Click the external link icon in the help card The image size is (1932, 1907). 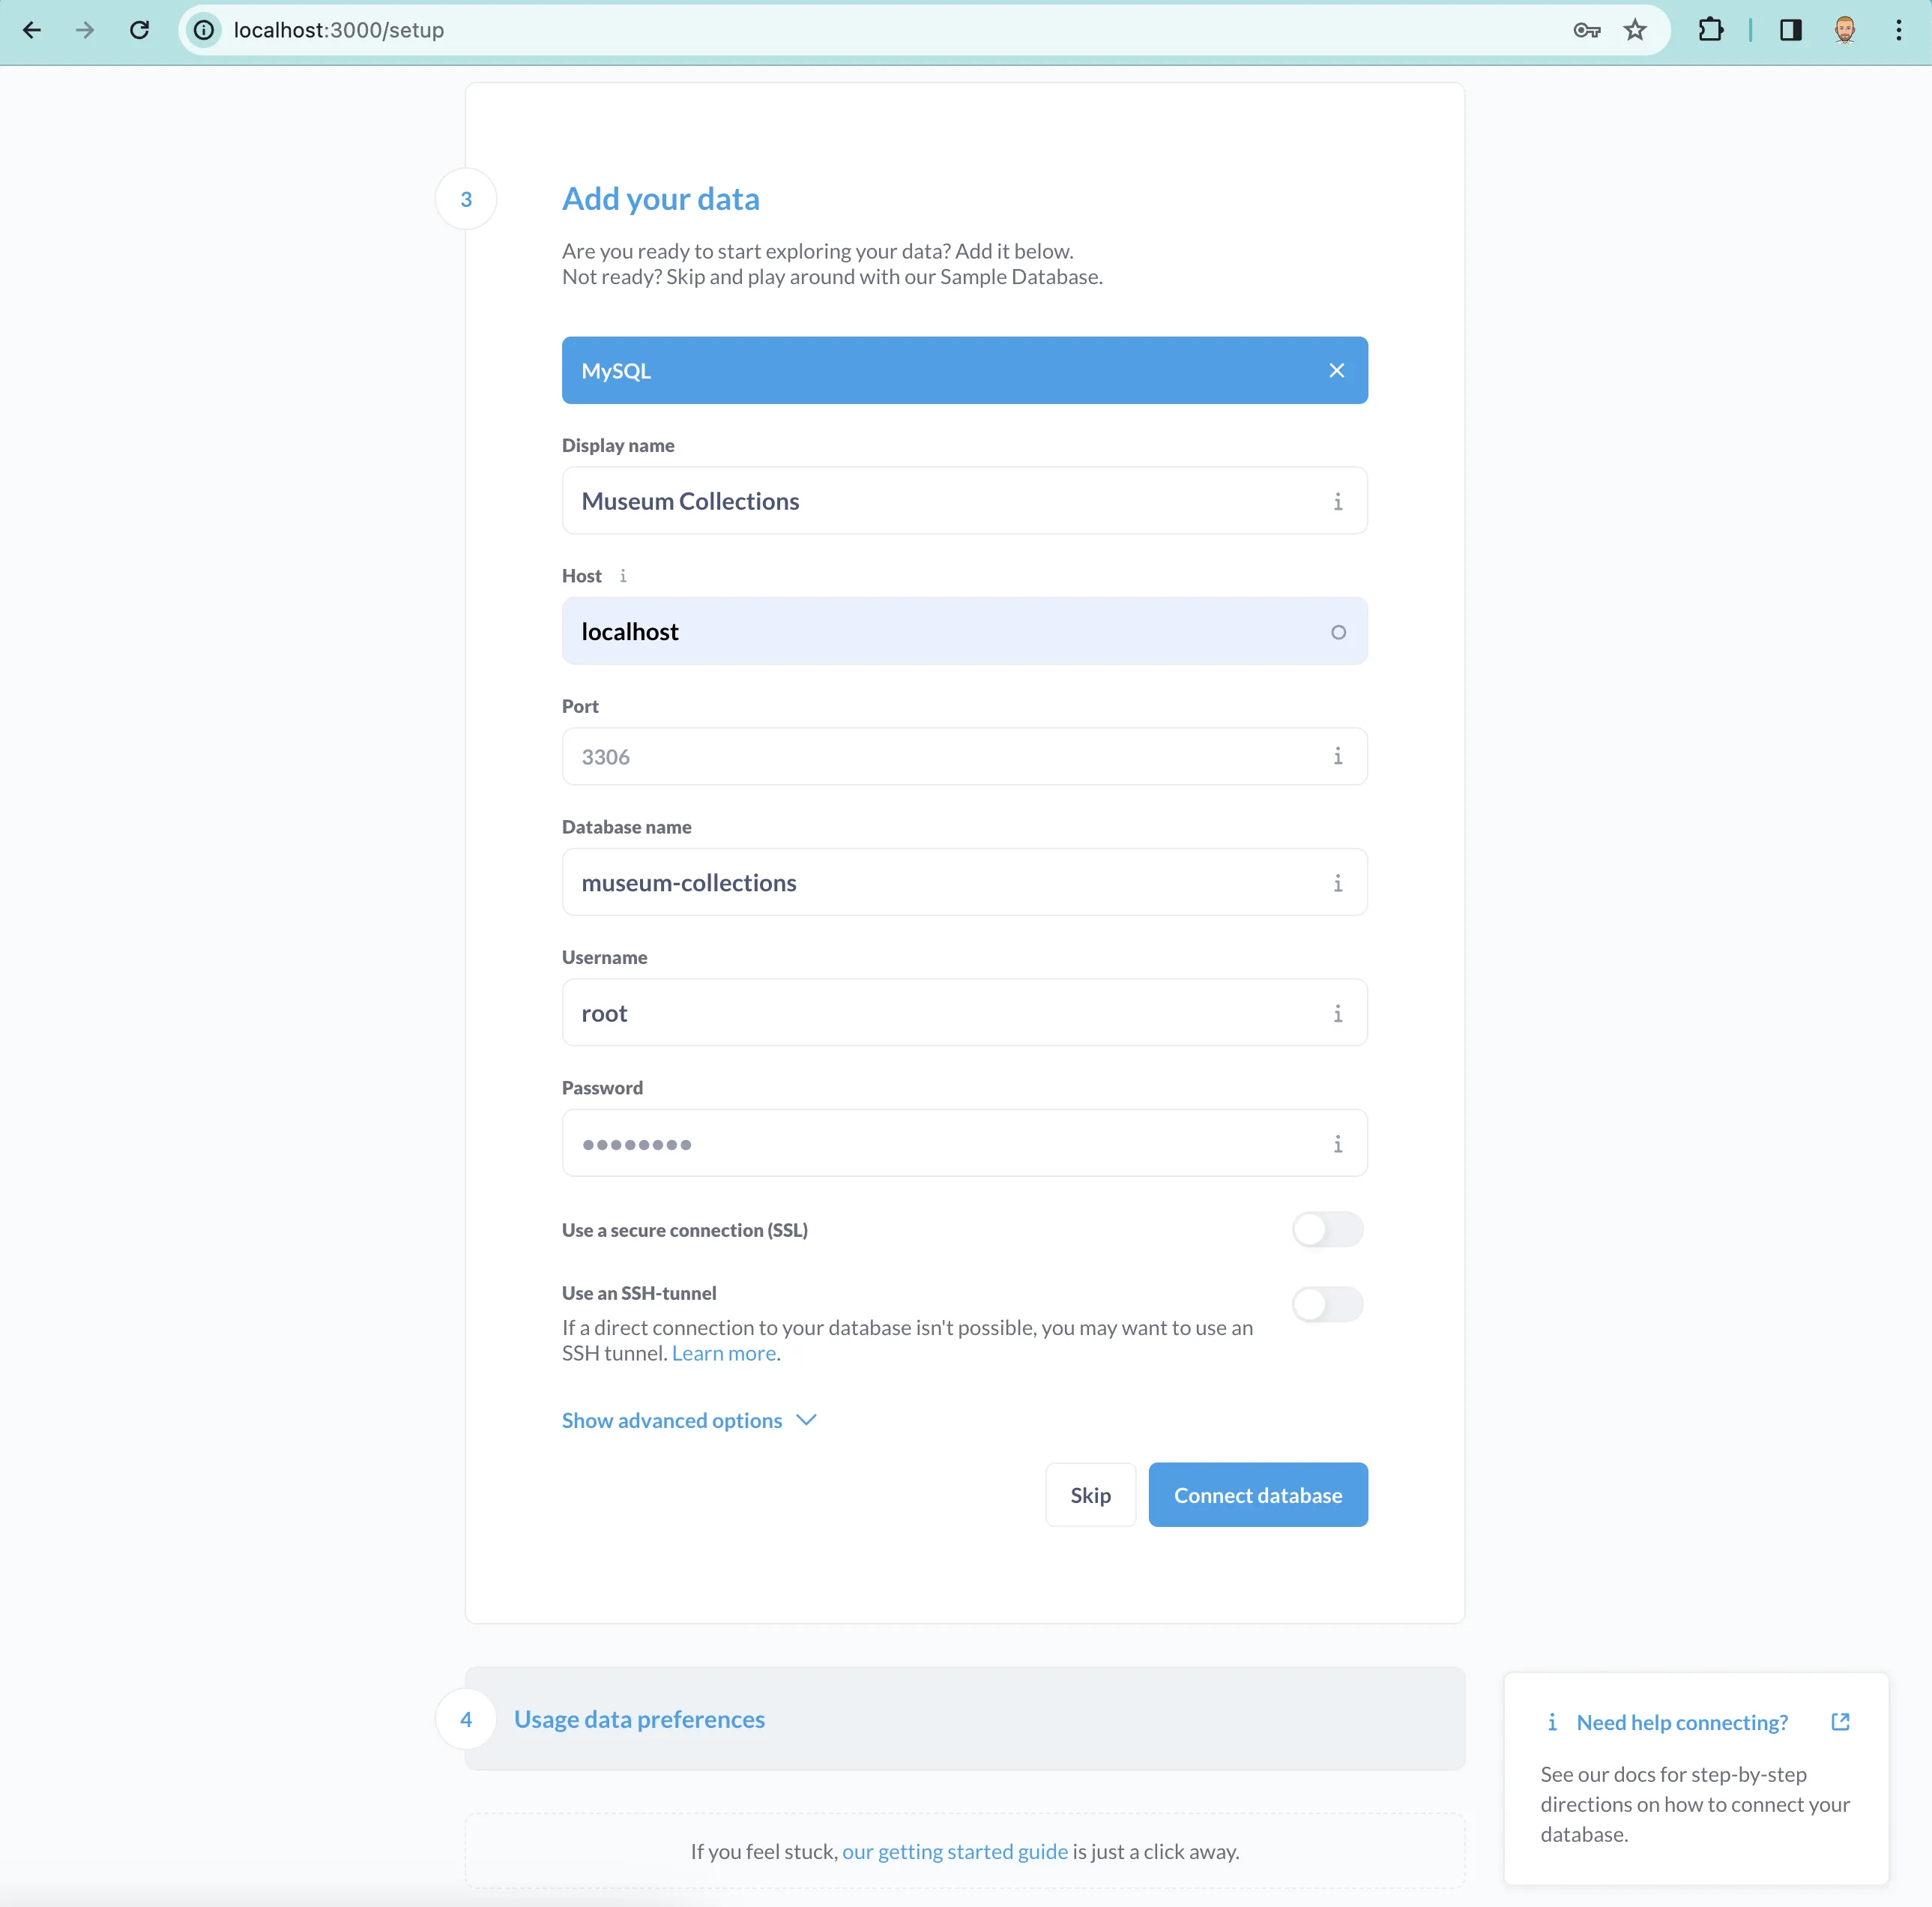(1839, 1722)
